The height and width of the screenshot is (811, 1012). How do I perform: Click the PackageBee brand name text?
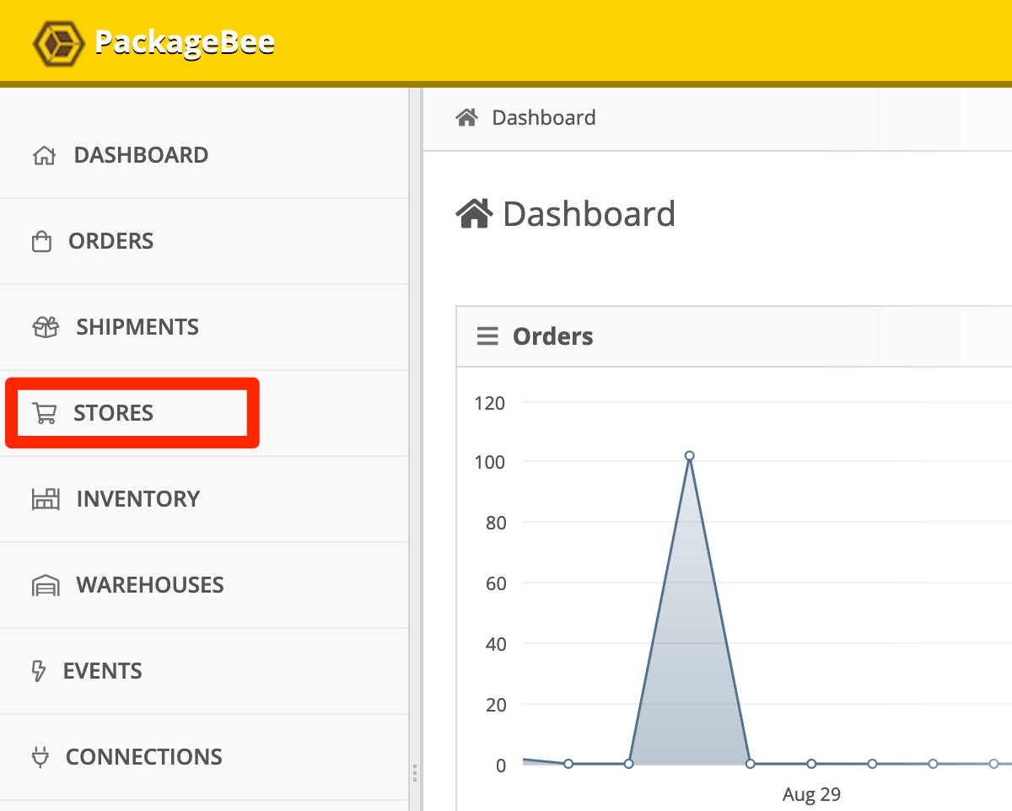[185, 41]
